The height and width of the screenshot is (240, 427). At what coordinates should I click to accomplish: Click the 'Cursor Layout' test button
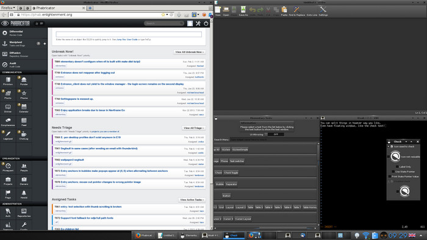click(243, 219)
